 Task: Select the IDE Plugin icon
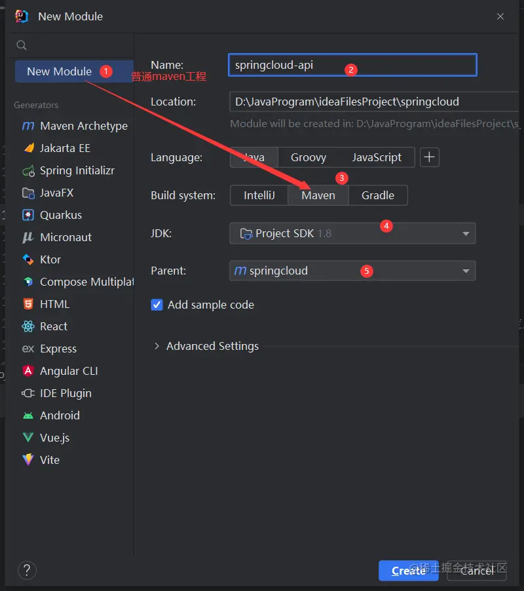(x=28, y=393)
